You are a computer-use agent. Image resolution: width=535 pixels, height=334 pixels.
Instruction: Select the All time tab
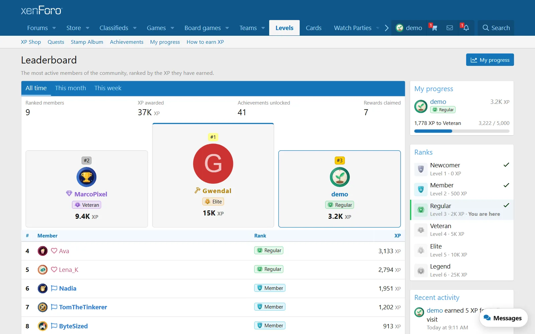[x=36, y=88]
